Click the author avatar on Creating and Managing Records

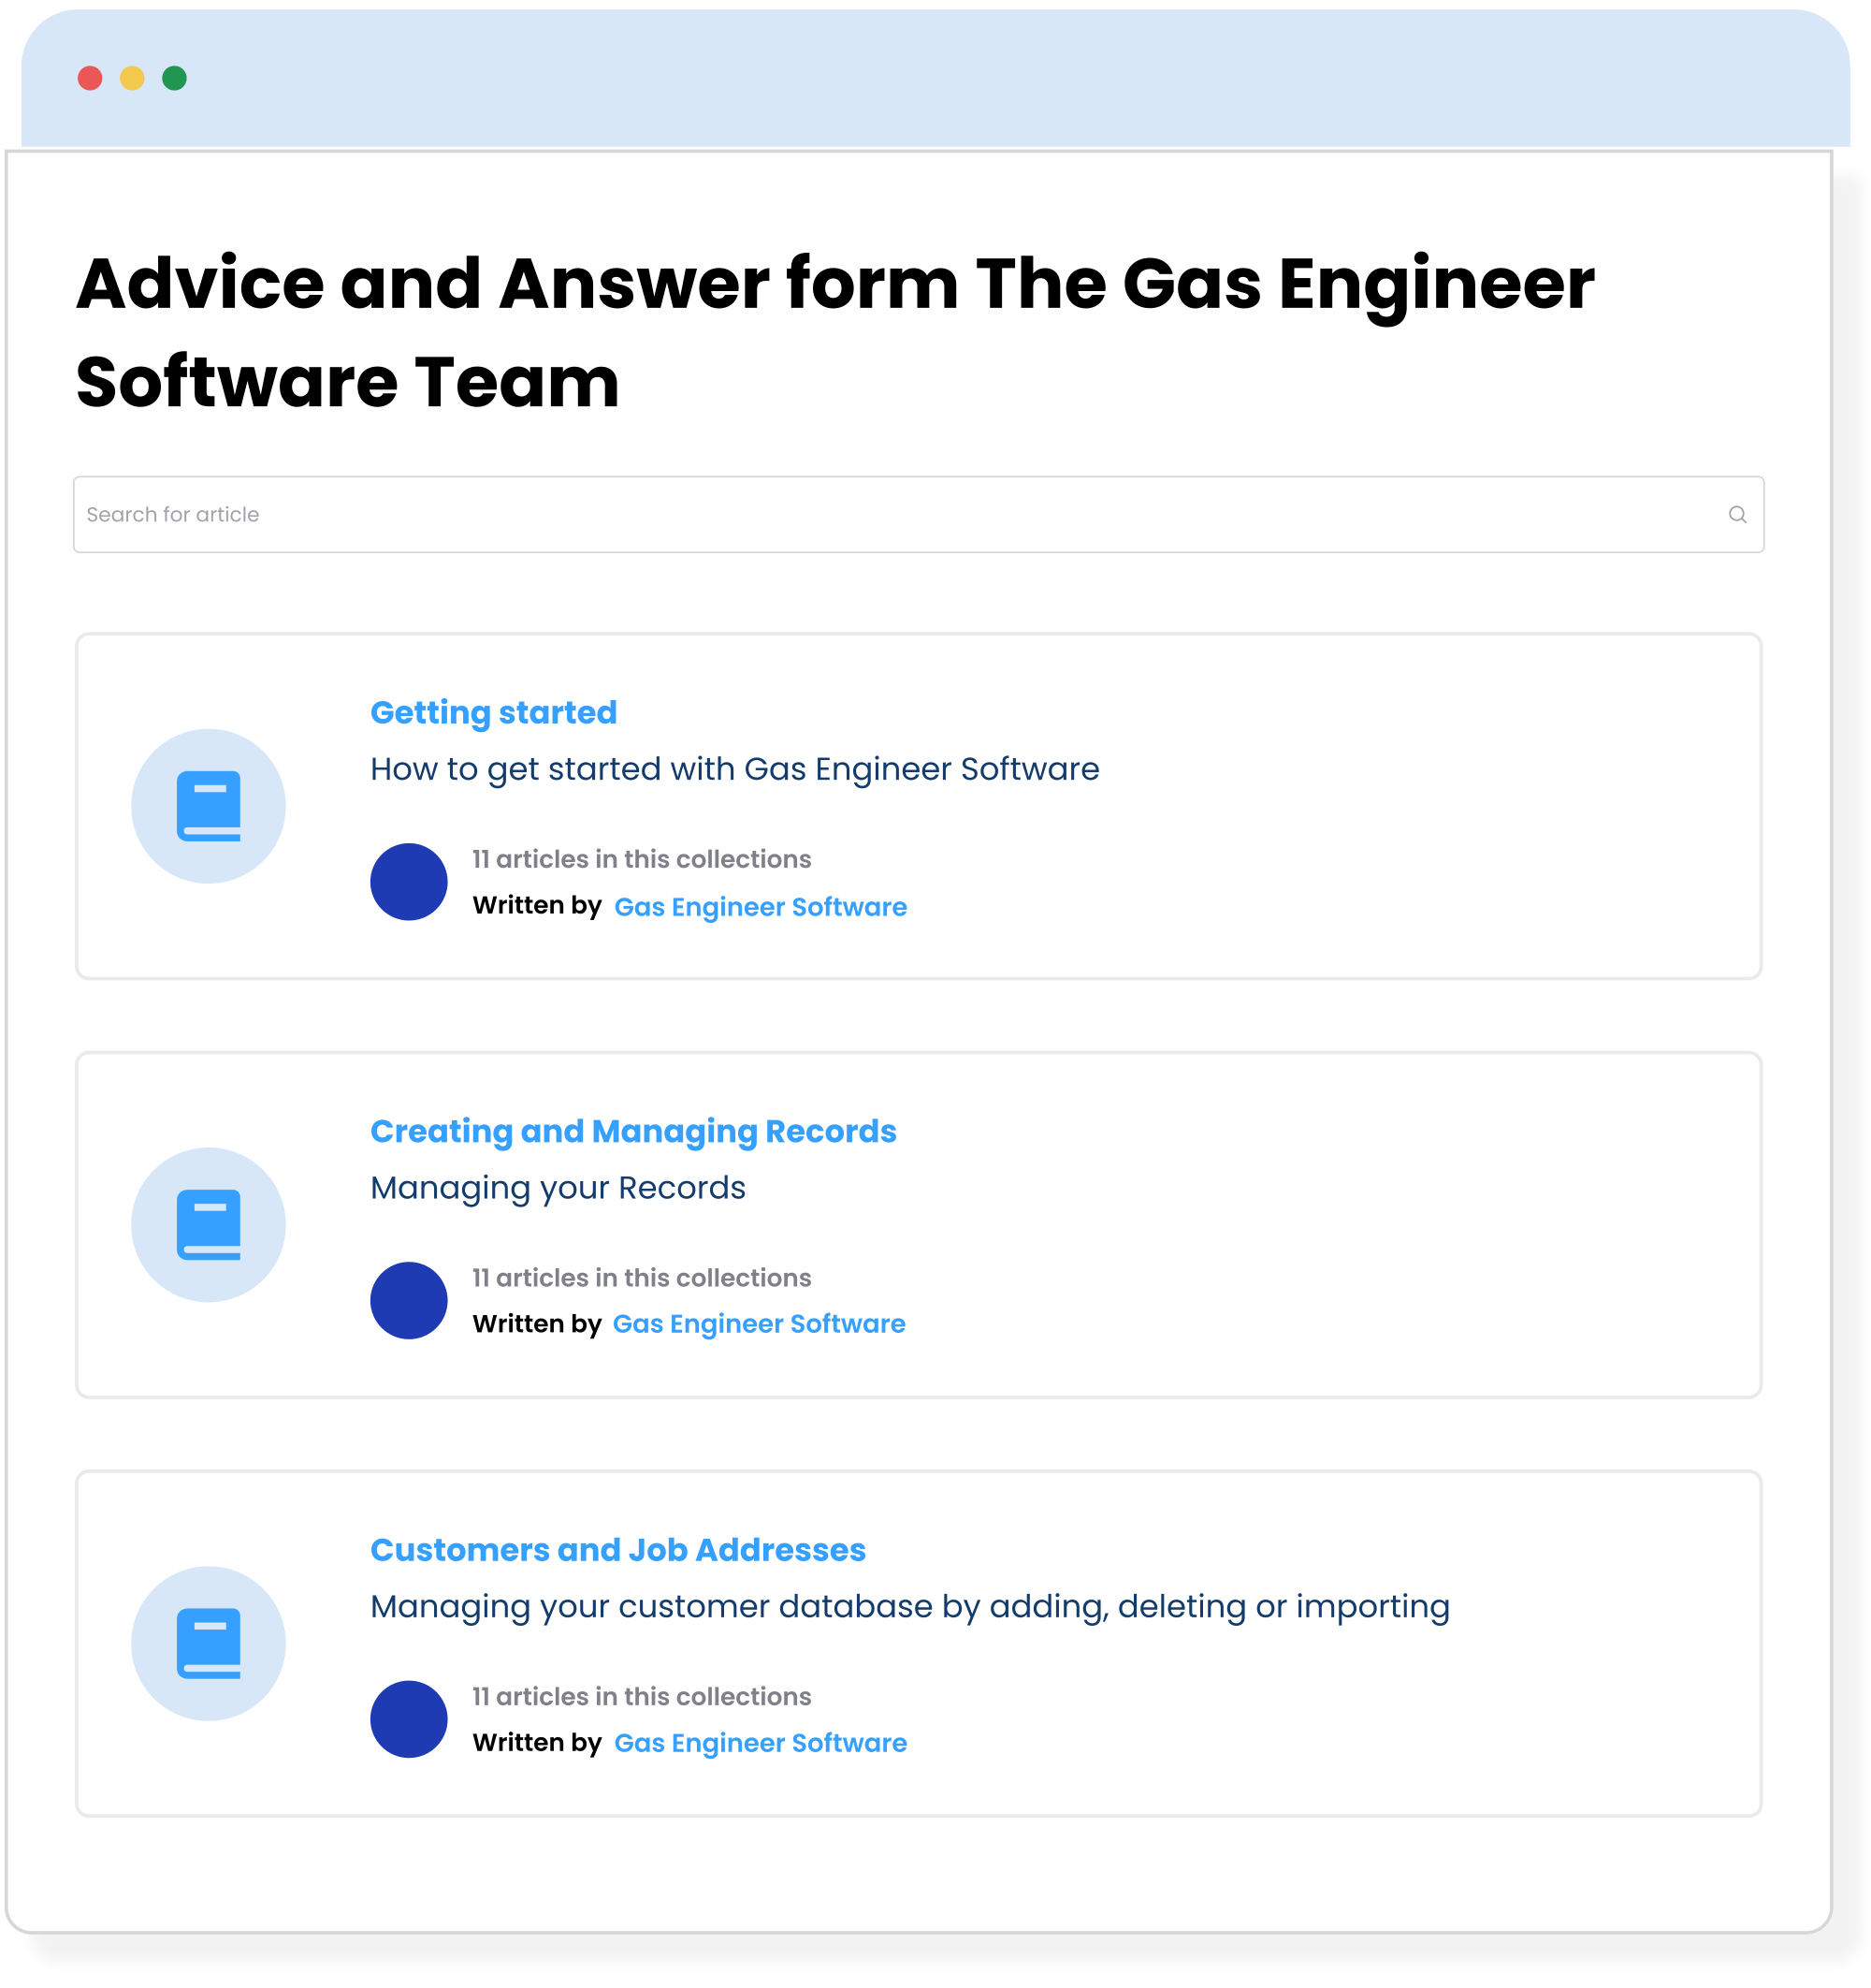409,1300
